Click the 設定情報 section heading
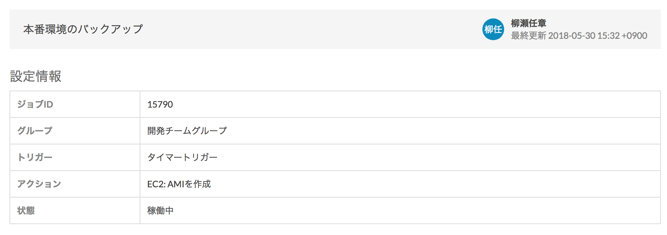 36,76
